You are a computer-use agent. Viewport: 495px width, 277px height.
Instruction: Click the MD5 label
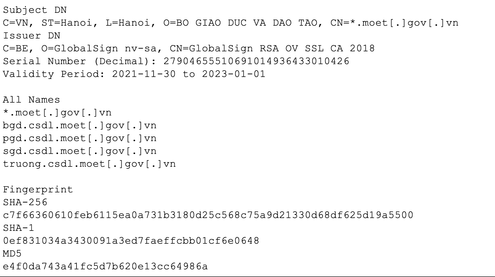point(12,254)
